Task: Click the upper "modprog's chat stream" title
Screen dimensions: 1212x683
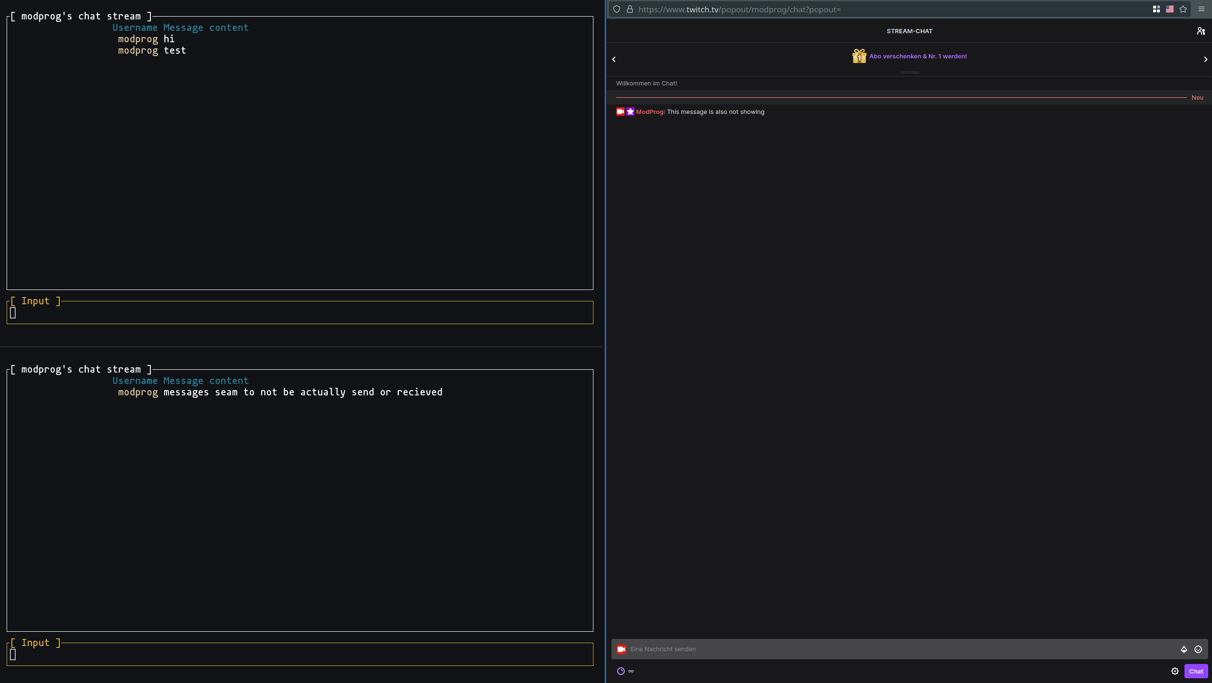Action: [x=81, y=16]
